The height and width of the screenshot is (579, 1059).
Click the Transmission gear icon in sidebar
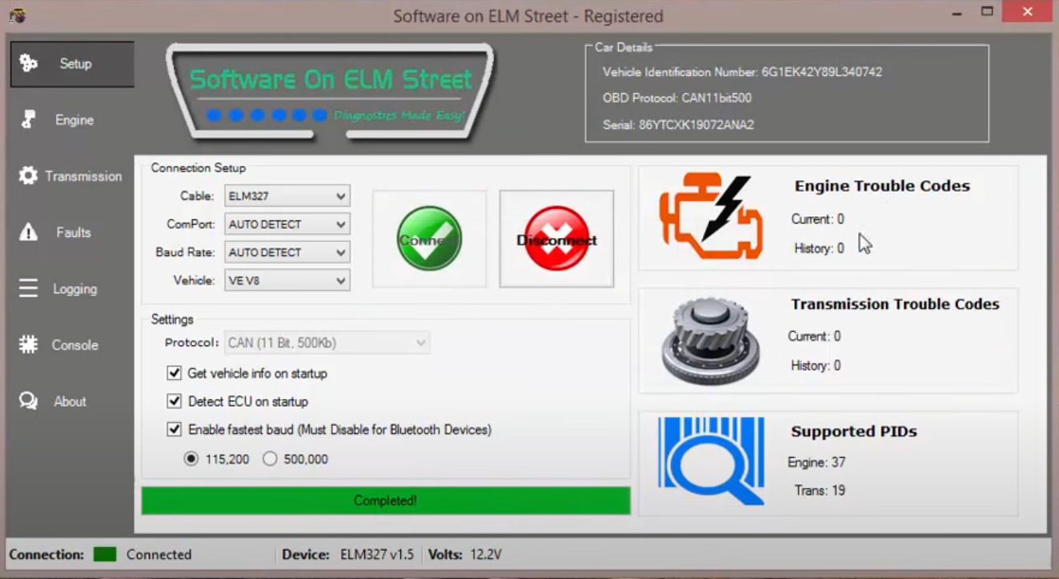coord(28,176)
